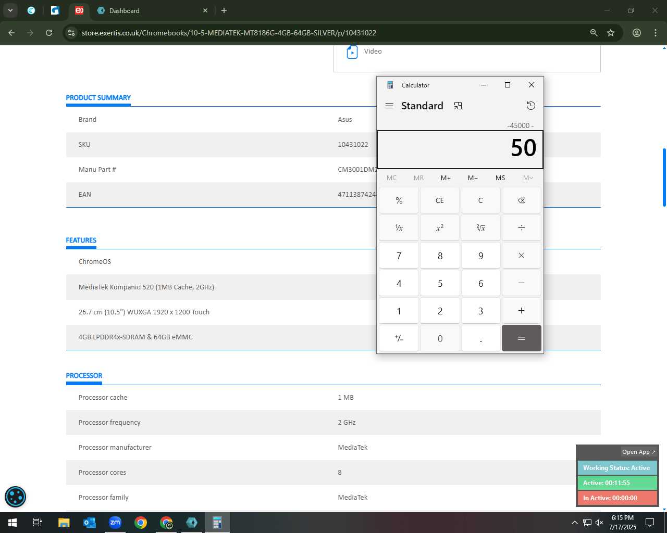Click the multiply operator key
Image resolution: width=667 pixels, height=533 pixels.
point(522,256)
